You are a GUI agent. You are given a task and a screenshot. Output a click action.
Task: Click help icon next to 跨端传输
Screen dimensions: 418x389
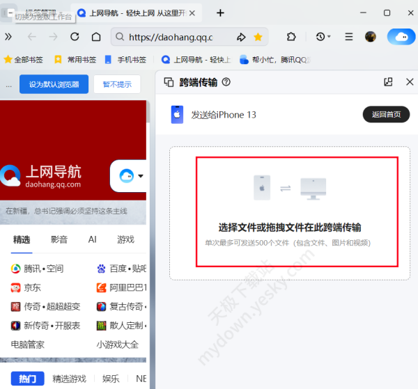226,82
